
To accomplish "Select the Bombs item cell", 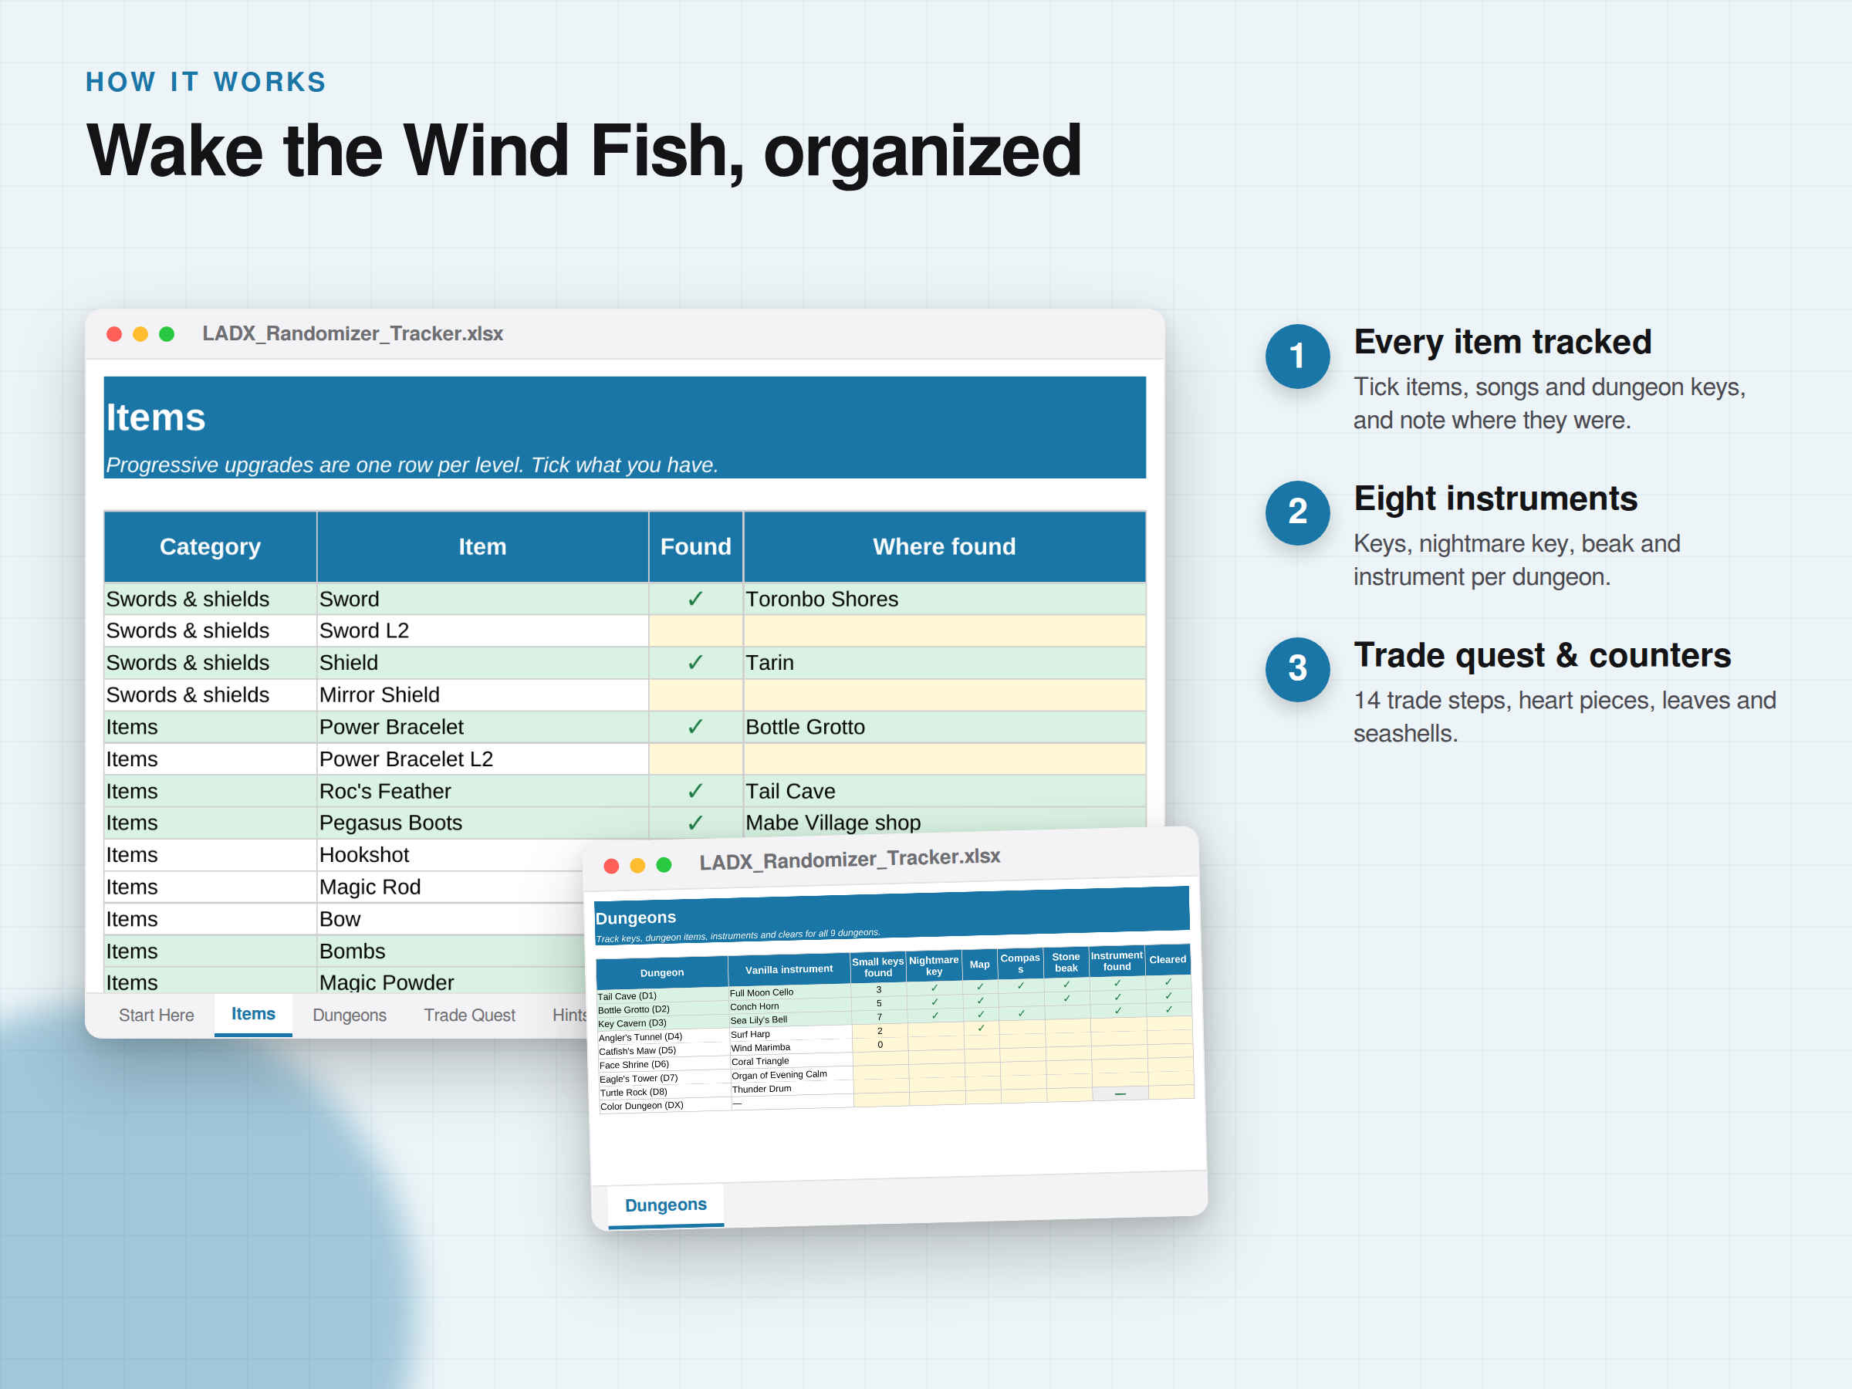I will [451, 951].
